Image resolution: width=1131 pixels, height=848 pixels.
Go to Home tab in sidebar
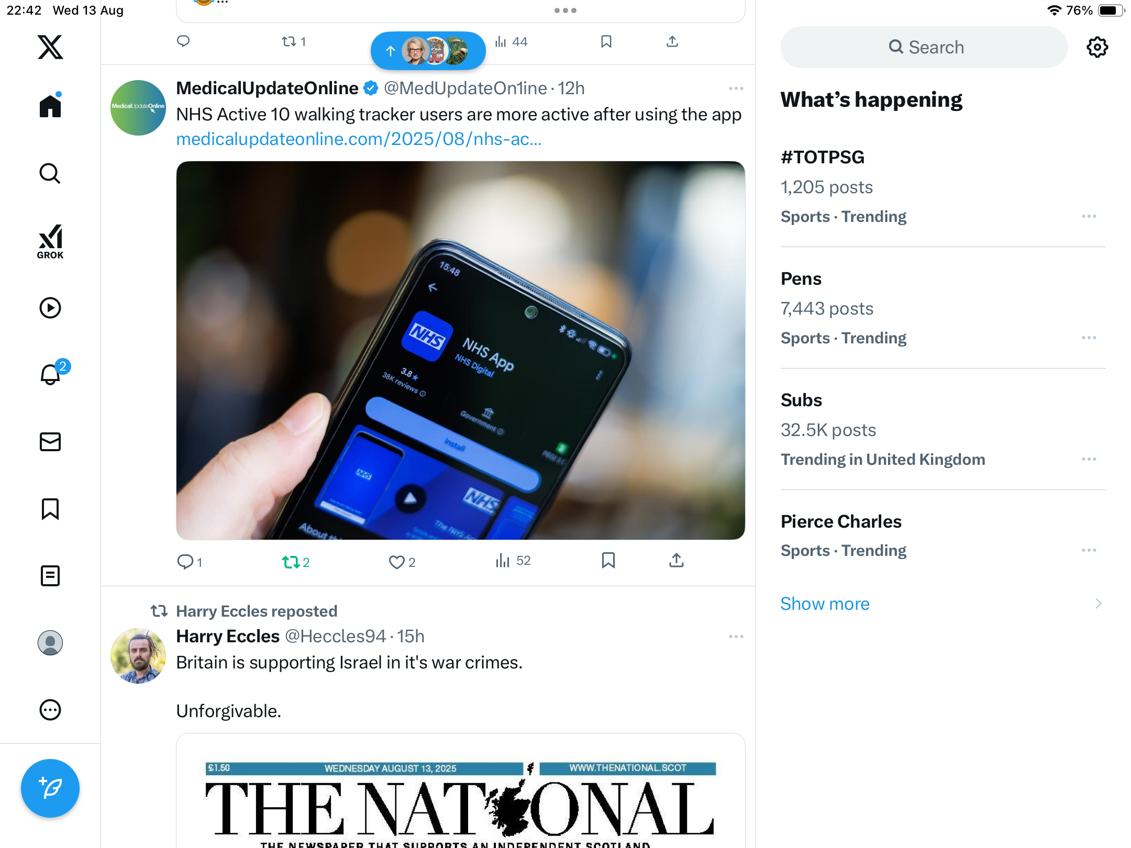pos(50,106)
